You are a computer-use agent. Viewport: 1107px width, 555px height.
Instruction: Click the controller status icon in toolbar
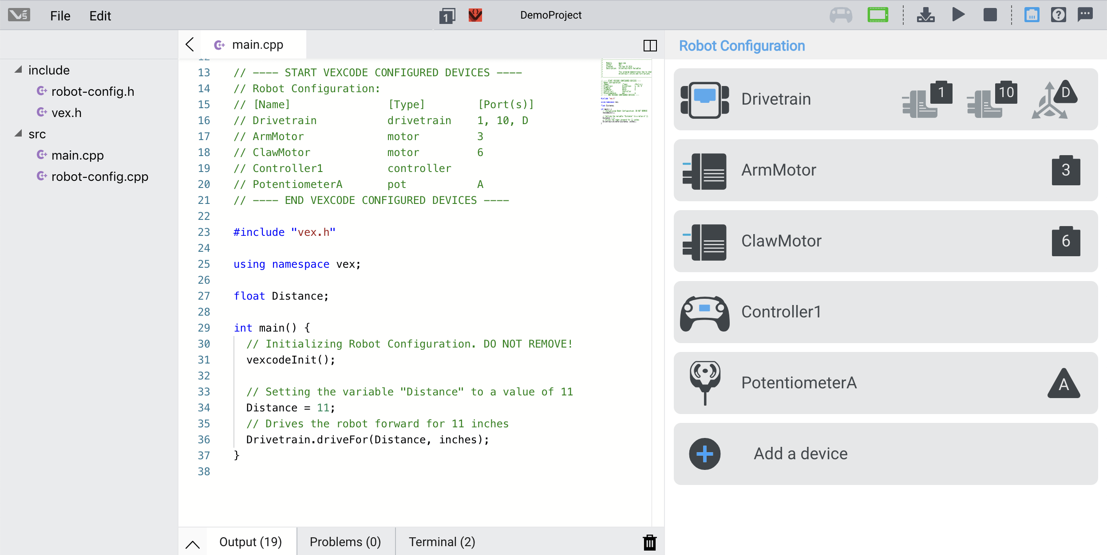[x=841, y=16]
